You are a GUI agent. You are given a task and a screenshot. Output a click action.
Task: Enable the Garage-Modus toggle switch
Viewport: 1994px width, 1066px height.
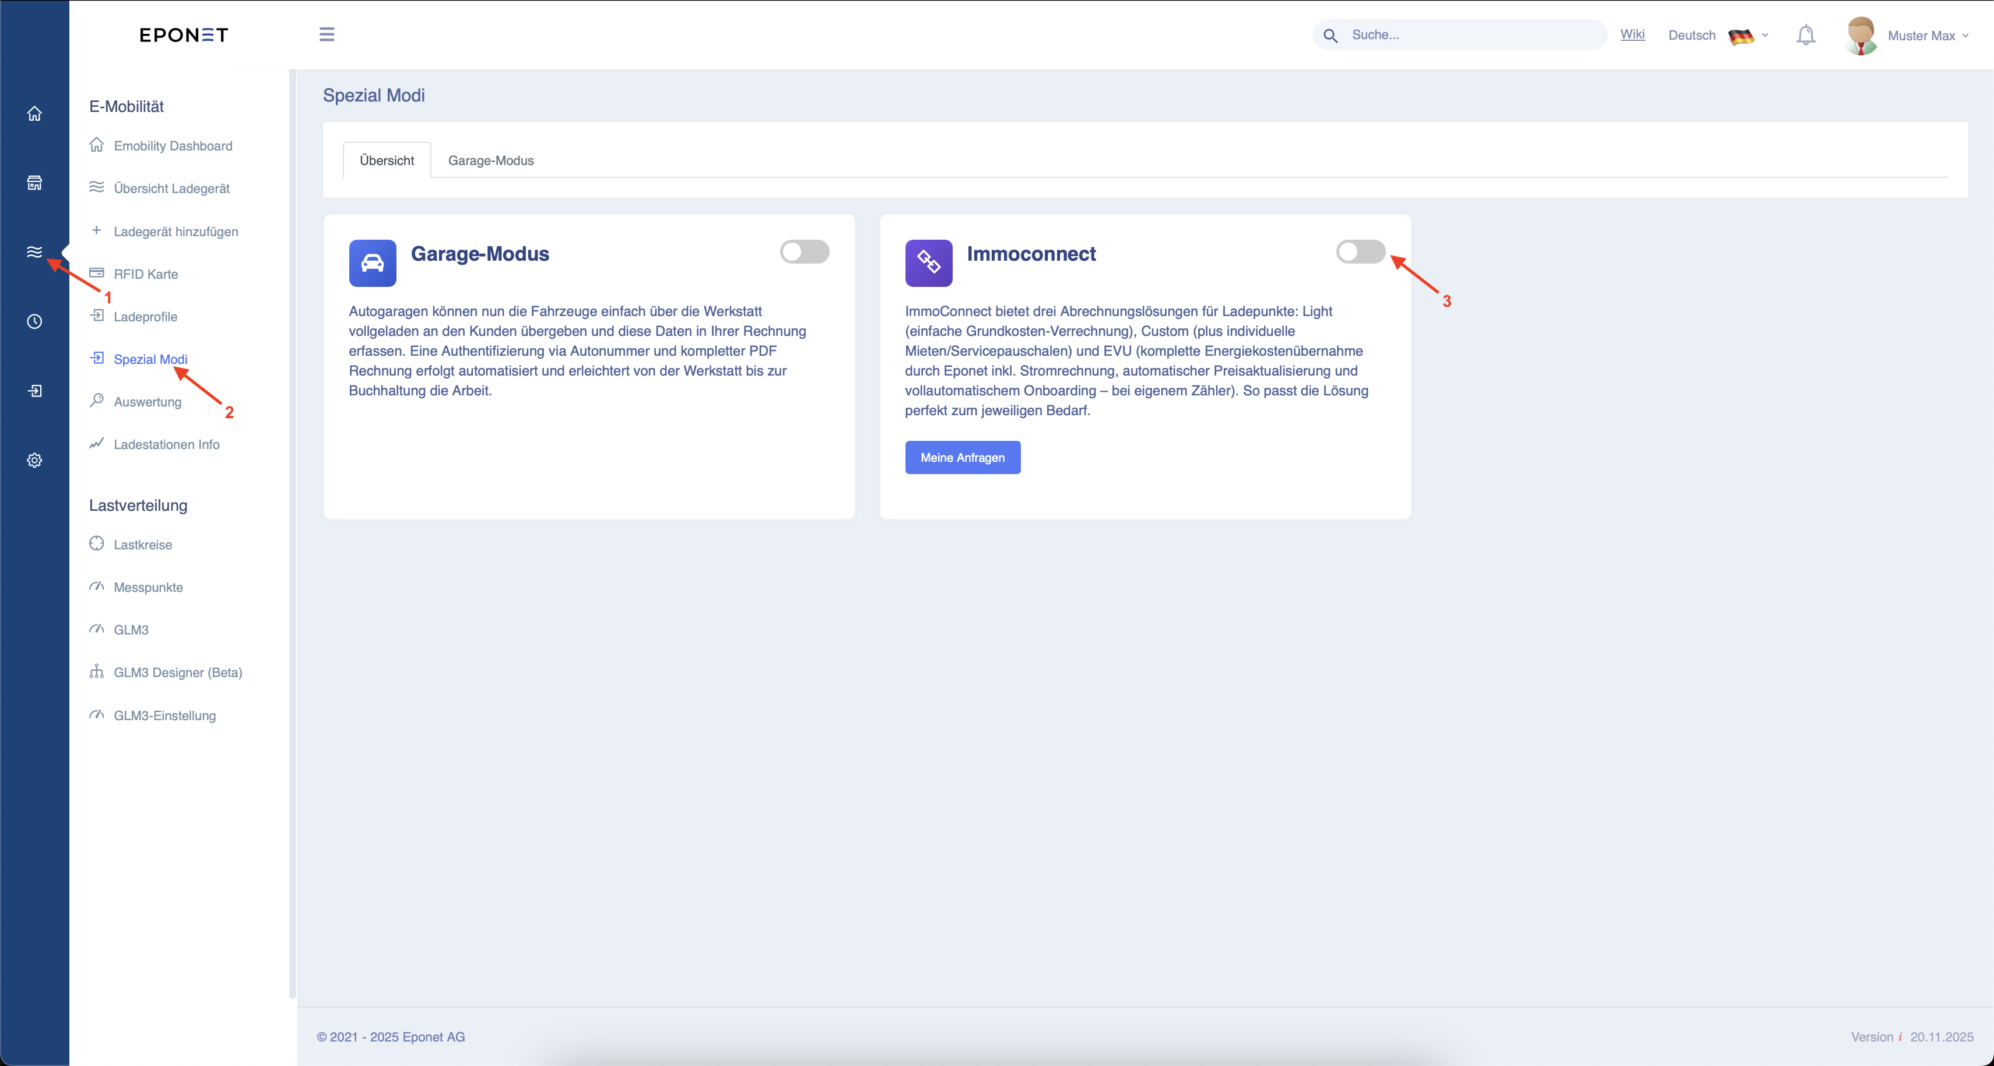click(804, 251)
